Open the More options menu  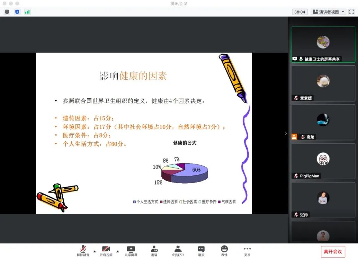[247, 251]
